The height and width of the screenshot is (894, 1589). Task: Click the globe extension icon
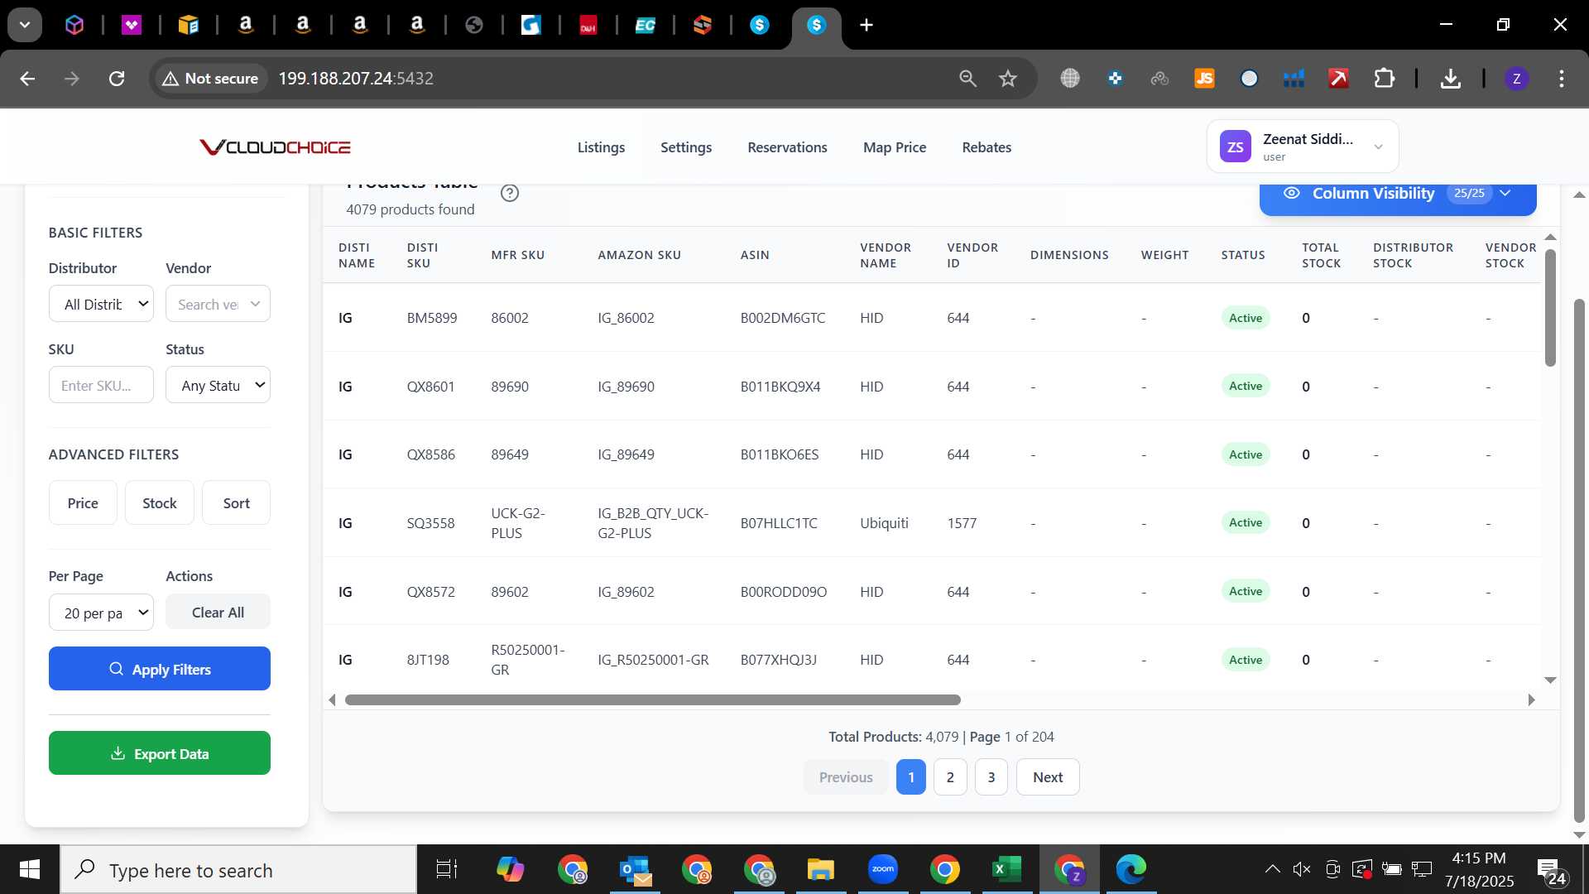(1070, 79)
